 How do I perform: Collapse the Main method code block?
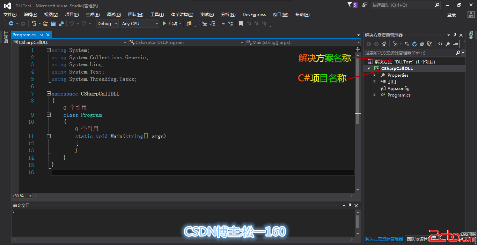(x=49, y=136)
